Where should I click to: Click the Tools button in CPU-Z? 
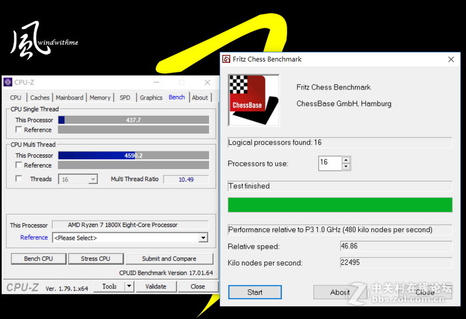pos(110,286)
